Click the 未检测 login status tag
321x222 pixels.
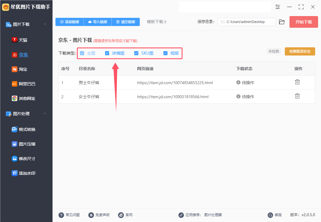[273, 51]
